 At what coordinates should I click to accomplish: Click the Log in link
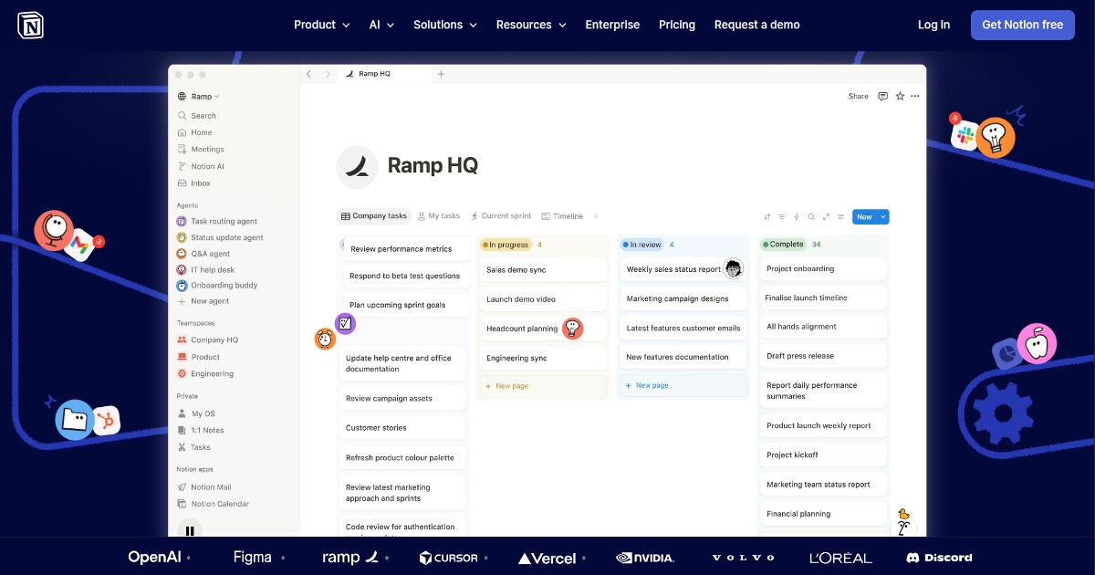point(933,25)
